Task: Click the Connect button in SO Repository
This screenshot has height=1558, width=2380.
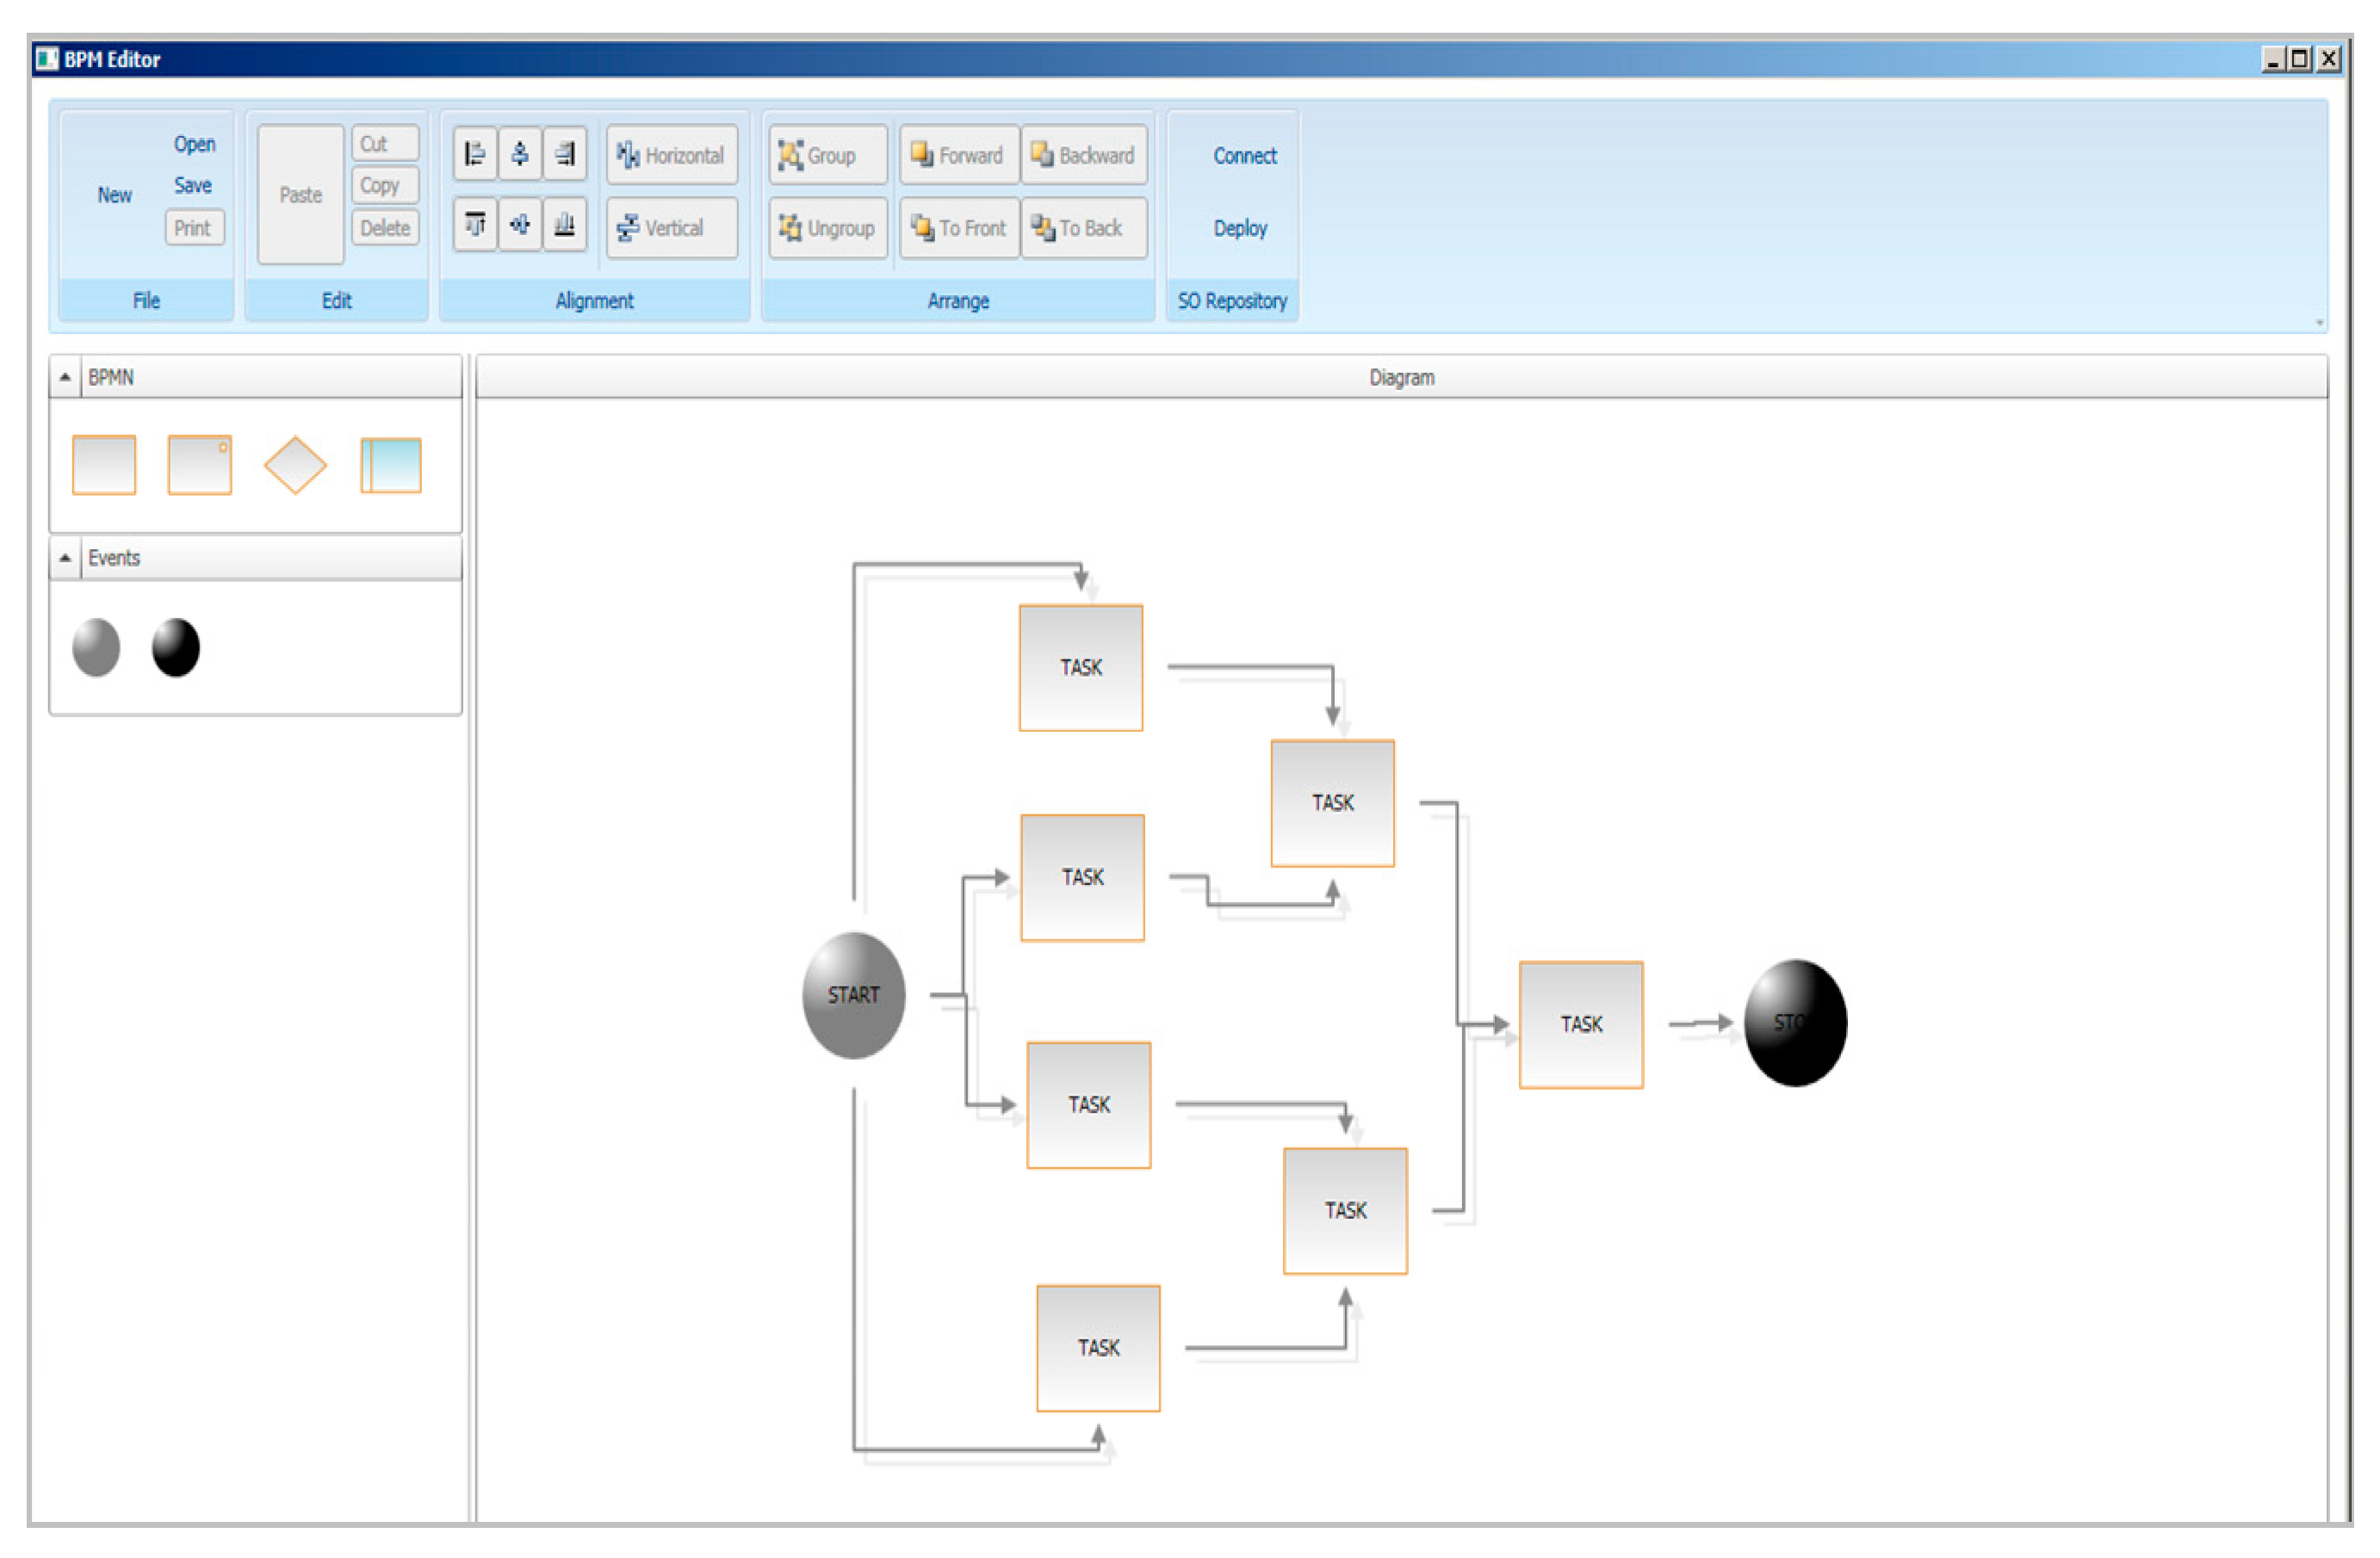Action: [x=1244, y=156]
